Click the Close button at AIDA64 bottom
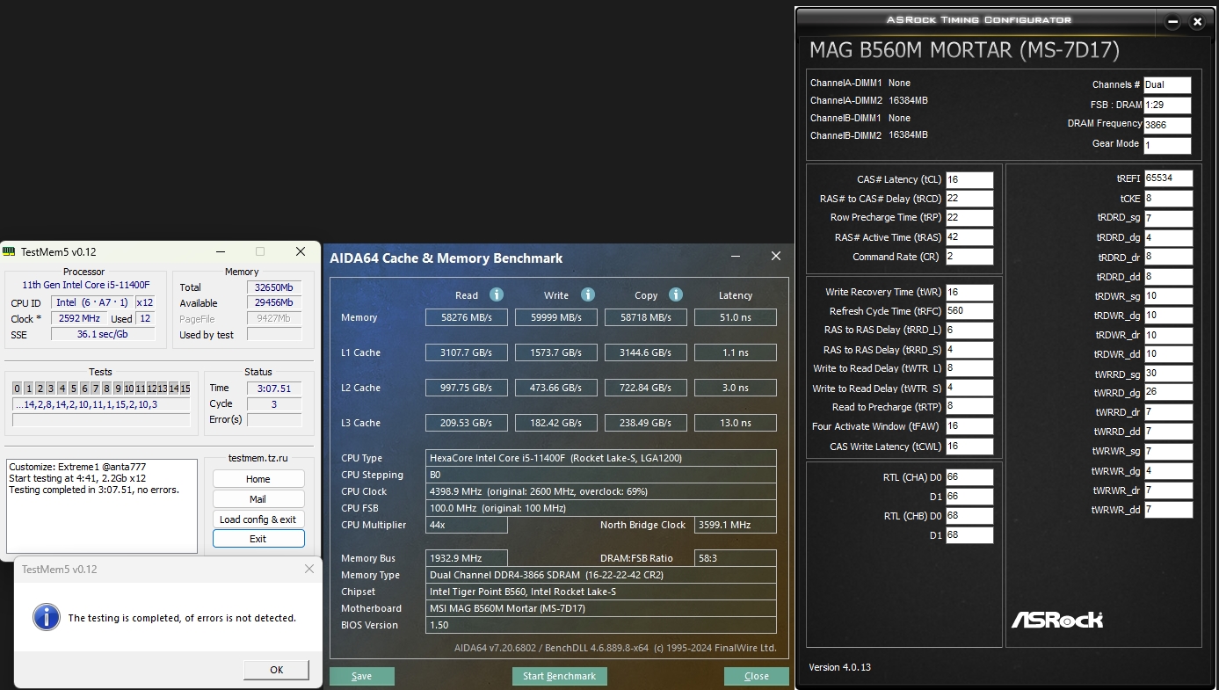Image resolution: width=1219 pixels, height=690 pixels. click(757, 677)
